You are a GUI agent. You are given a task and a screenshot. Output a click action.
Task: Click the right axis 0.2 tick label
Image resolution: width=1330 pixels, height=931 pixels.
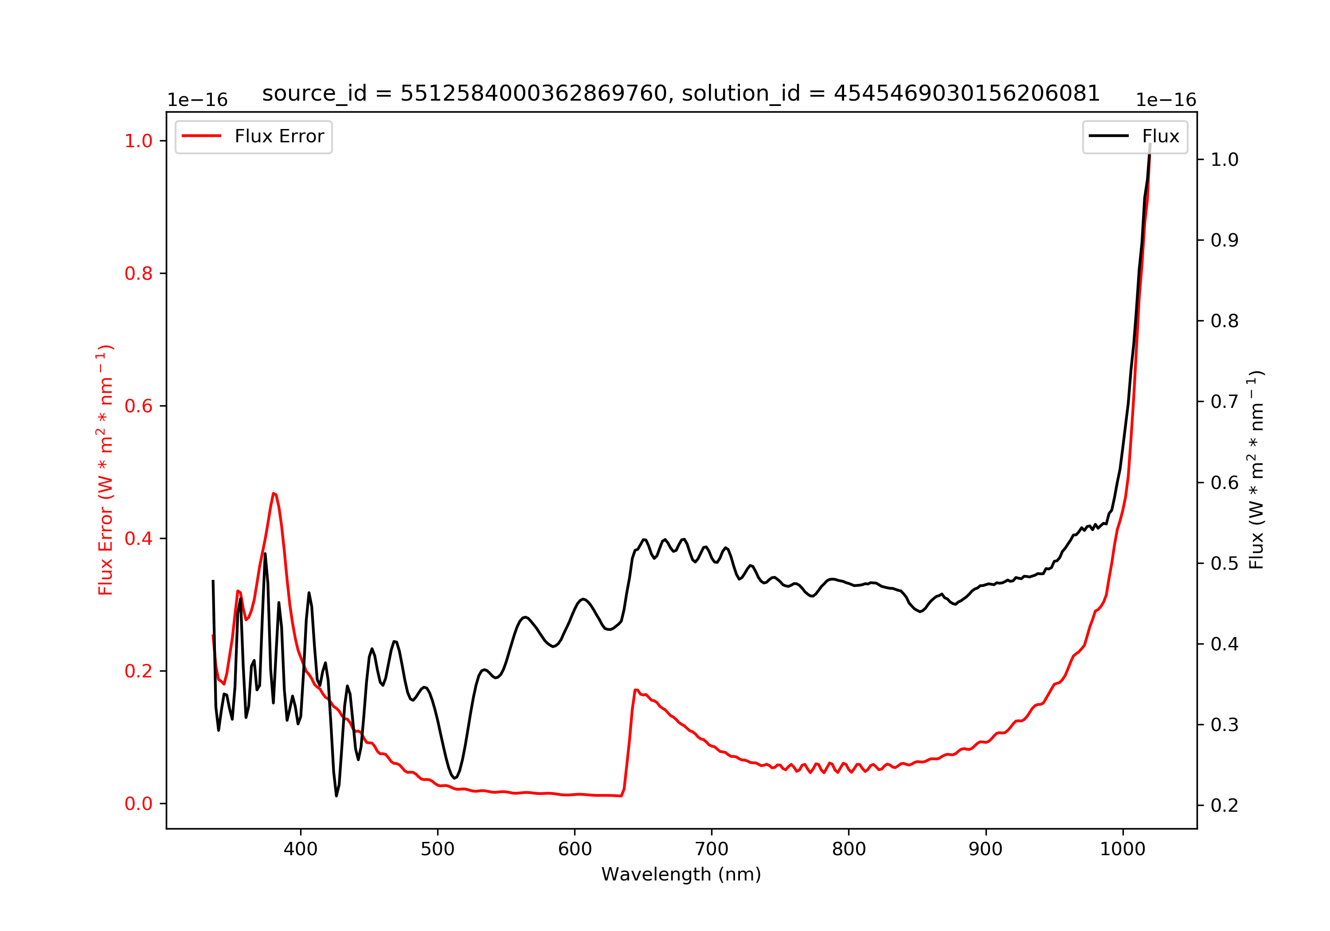[1224, 805]
